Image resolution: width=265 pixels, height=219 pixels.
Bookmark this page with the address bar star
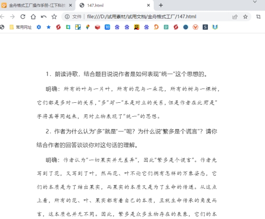coord(245,17)
